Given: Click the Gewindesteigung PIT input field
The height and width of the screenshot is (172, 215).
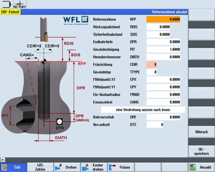Looking at the screenshot, I should point(163,49).
